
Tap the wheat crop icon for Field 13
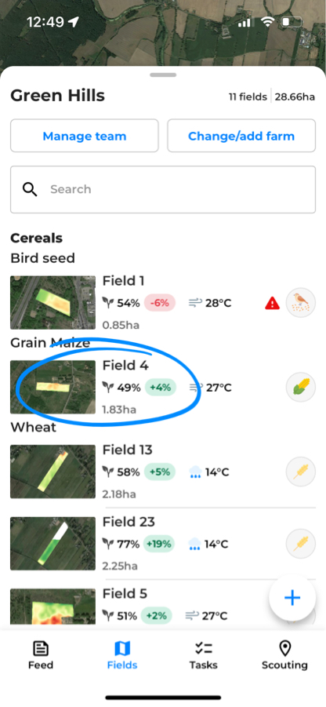pyautogui.click(x=301, y=472)
